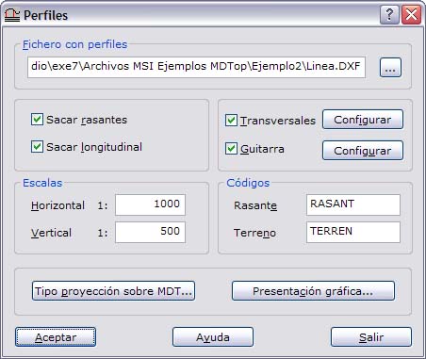Confirm with the Aceptar button
The image size is (426, 359).
(x=56, y=337)
